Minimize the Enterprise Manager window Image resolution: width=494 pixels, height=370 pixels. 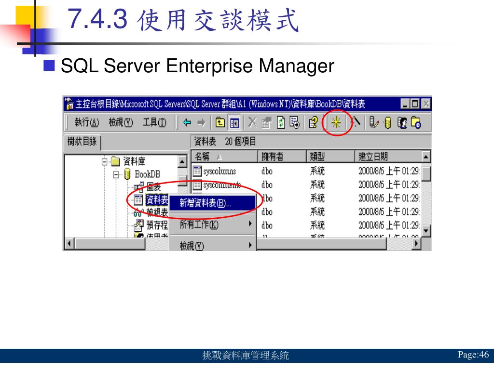point(405,104)
